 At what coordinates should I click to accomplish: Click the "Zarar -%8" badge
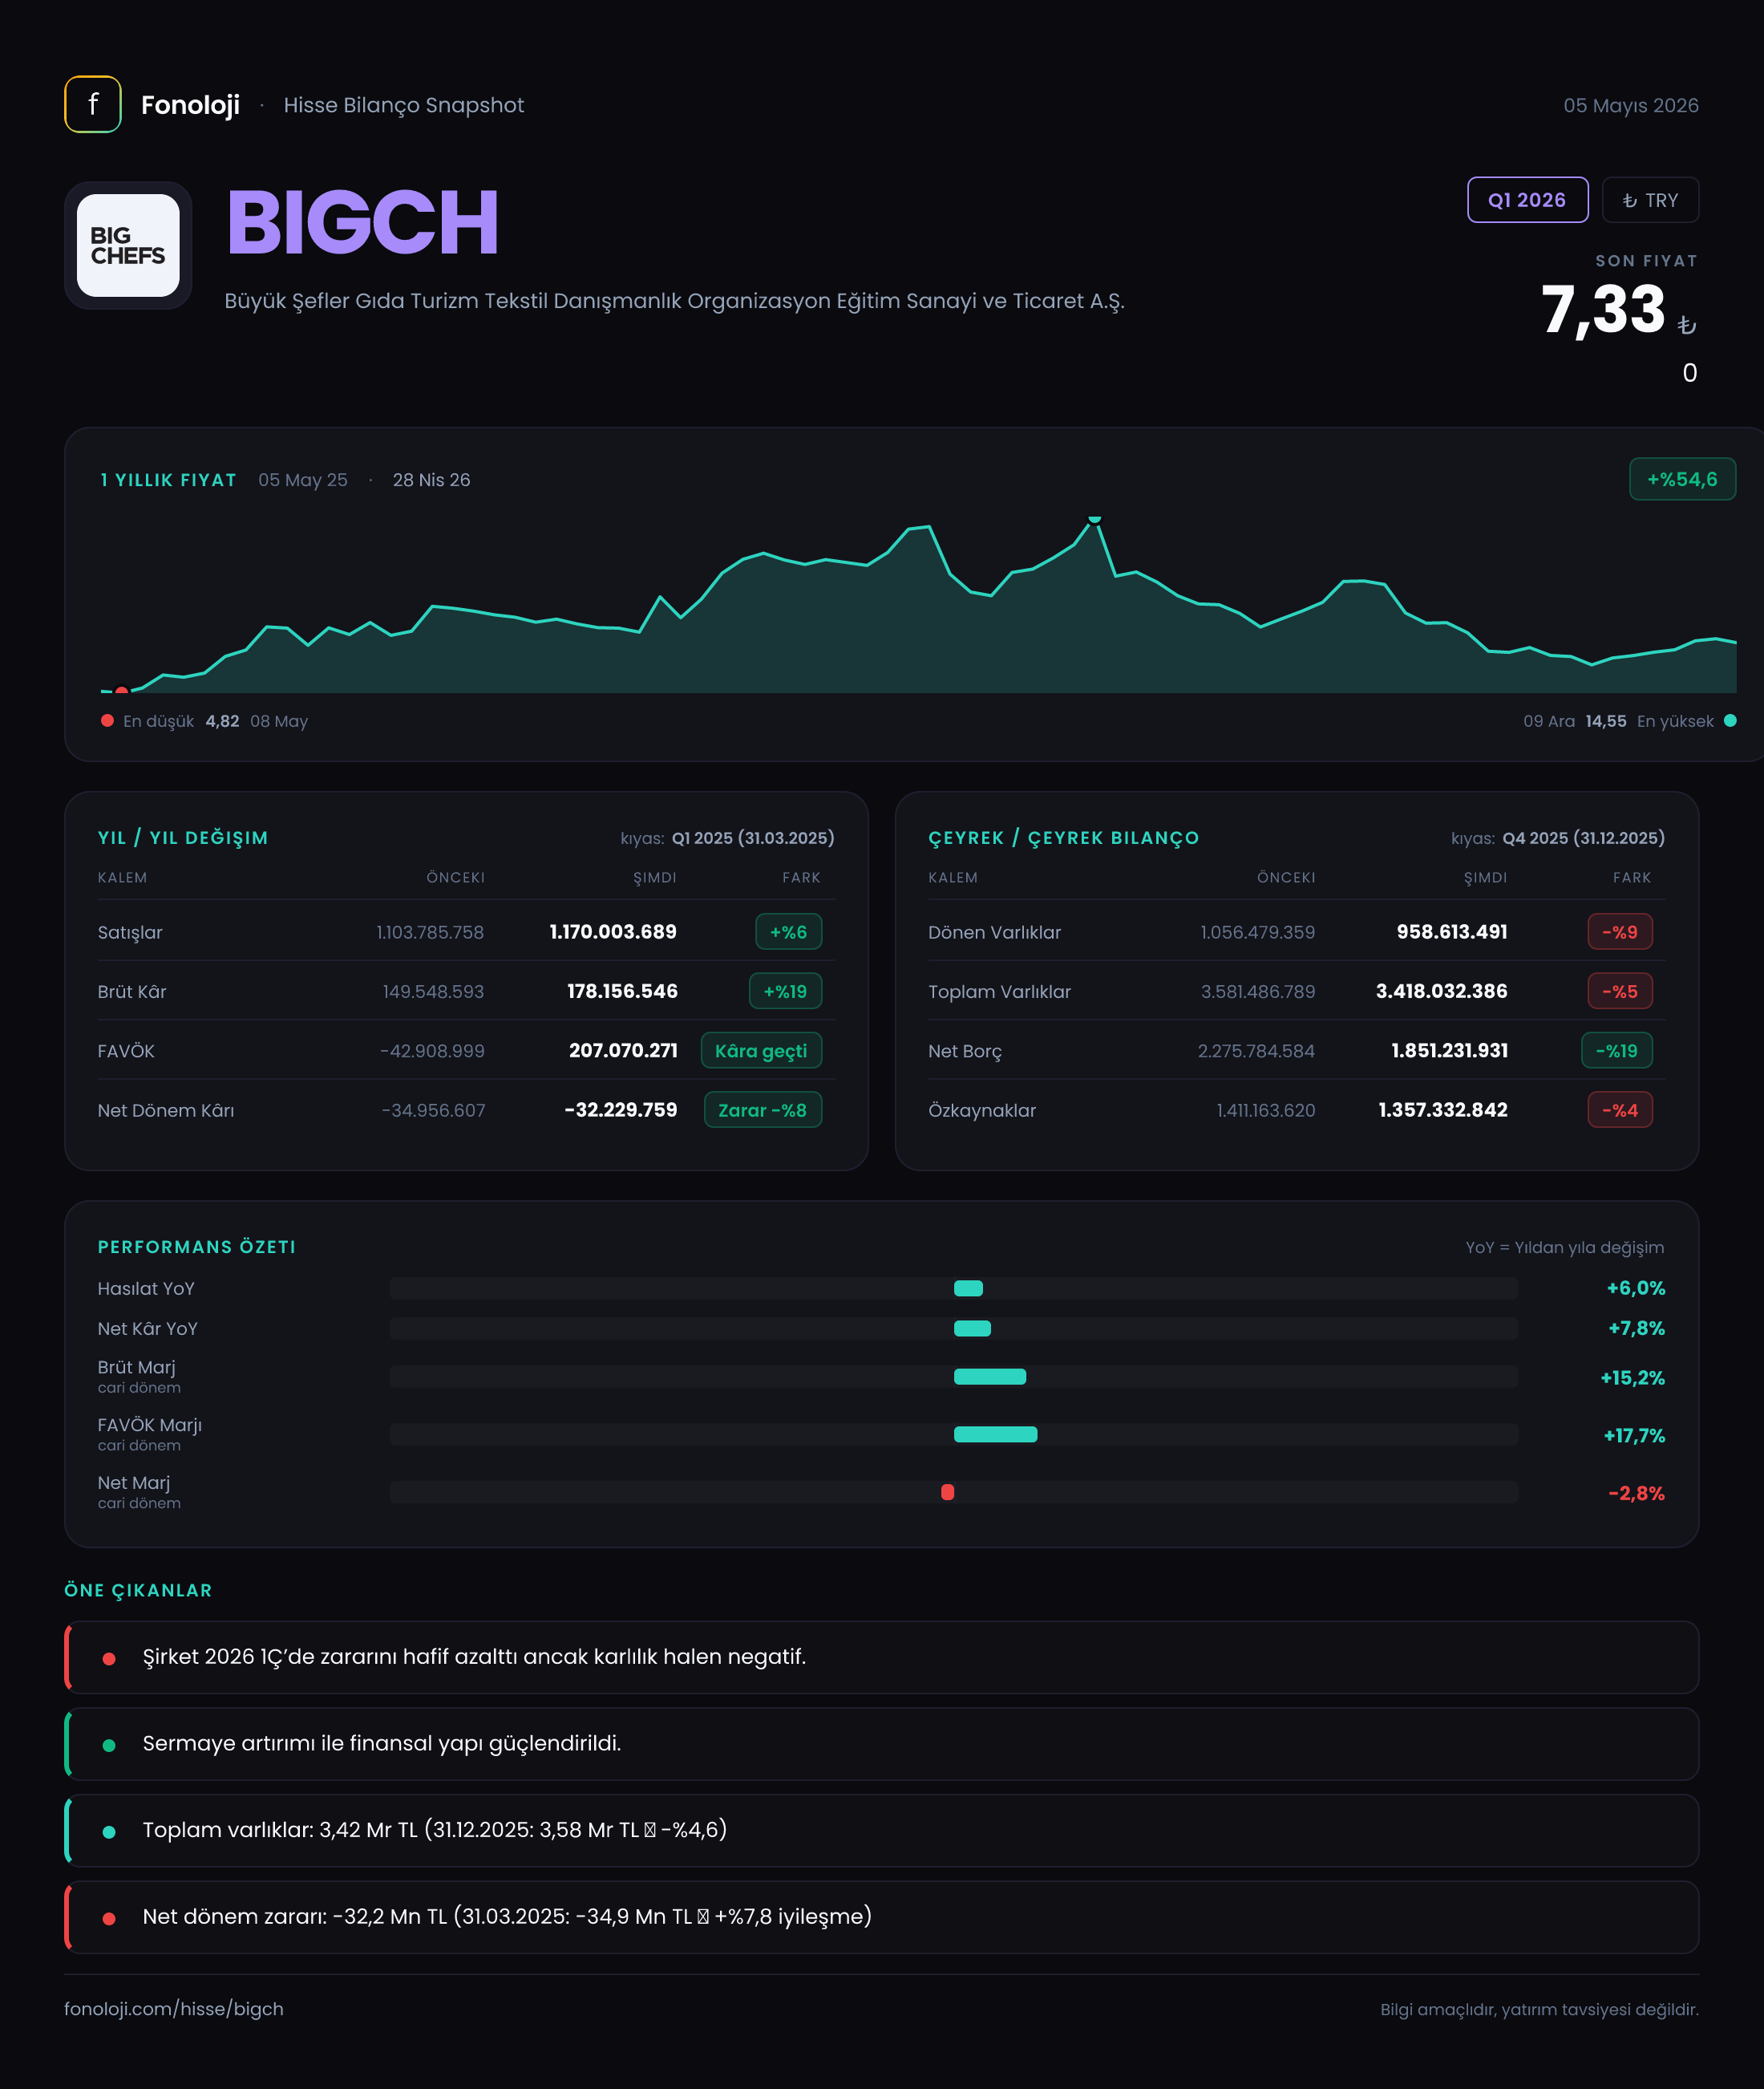(763, 1110)
